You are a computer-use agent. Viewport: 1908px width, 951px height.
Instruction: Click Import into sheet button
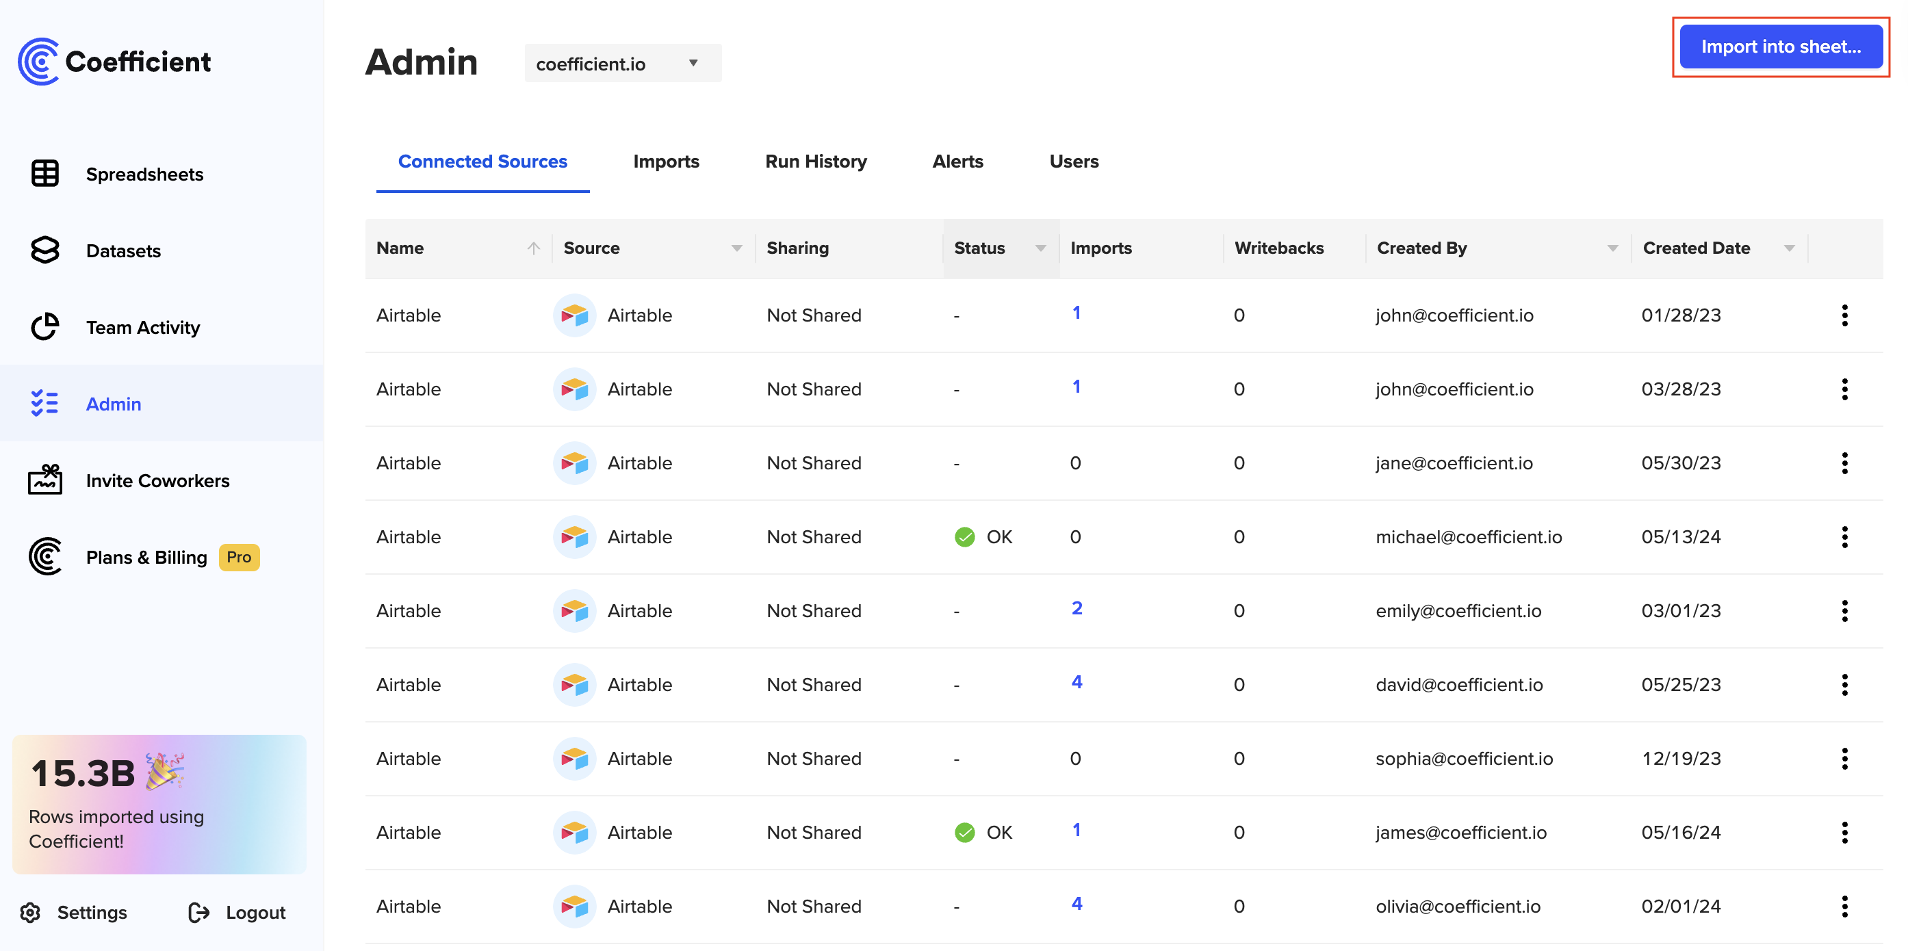[x=1781, y=47]
